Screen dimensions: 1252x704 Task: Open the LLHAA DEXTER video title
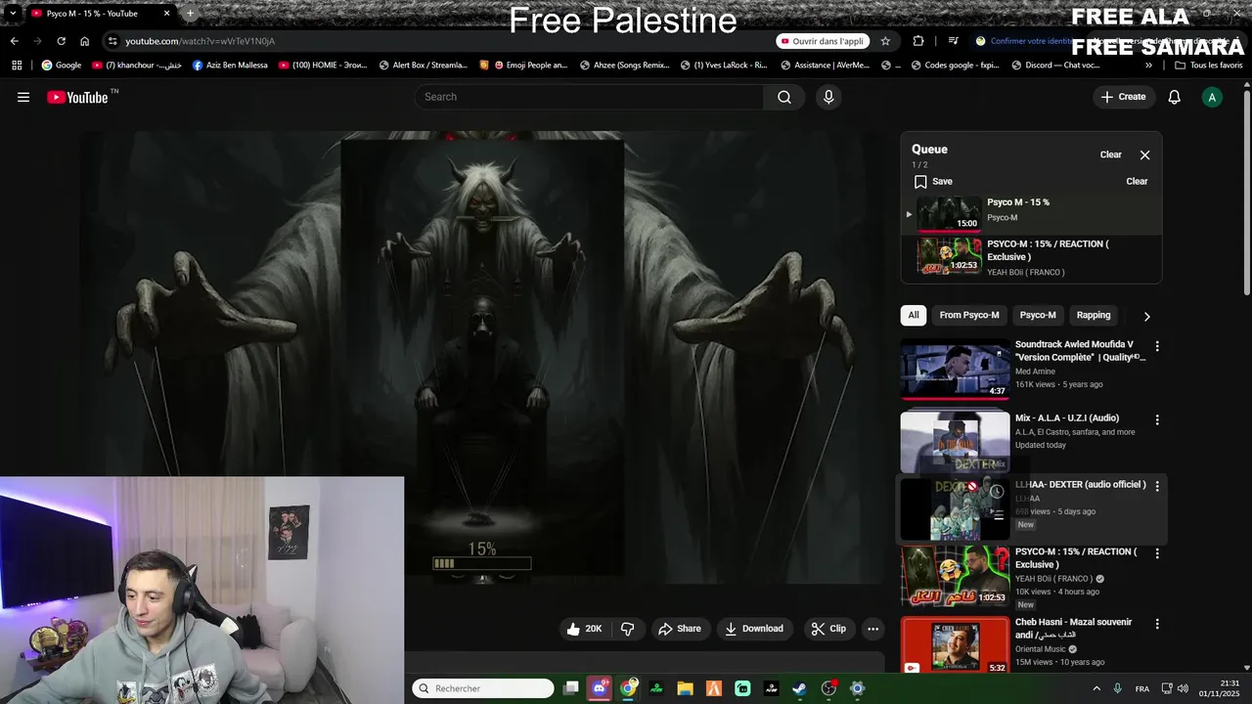(x=1080, y=485)
